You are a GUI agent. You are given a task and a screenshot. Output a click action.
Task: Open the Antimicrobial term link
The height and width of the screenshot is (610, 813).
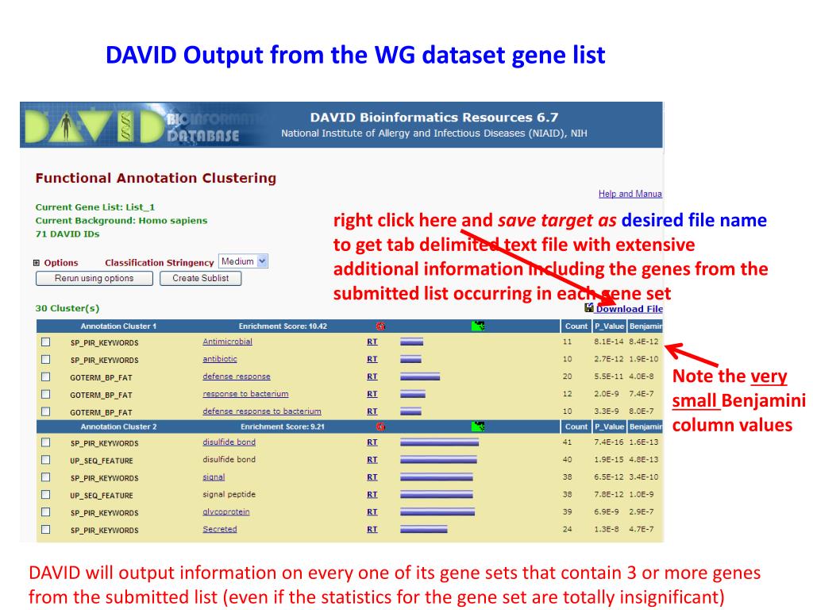(227, 342)
